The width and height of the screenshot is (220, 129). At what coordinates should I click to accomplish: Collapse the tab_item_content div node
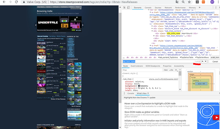click(x=152, y=31)
